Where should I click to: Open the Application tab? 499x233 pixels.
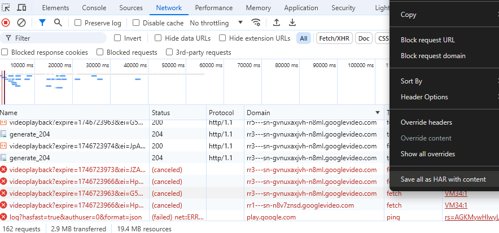[x=301, y=8]
